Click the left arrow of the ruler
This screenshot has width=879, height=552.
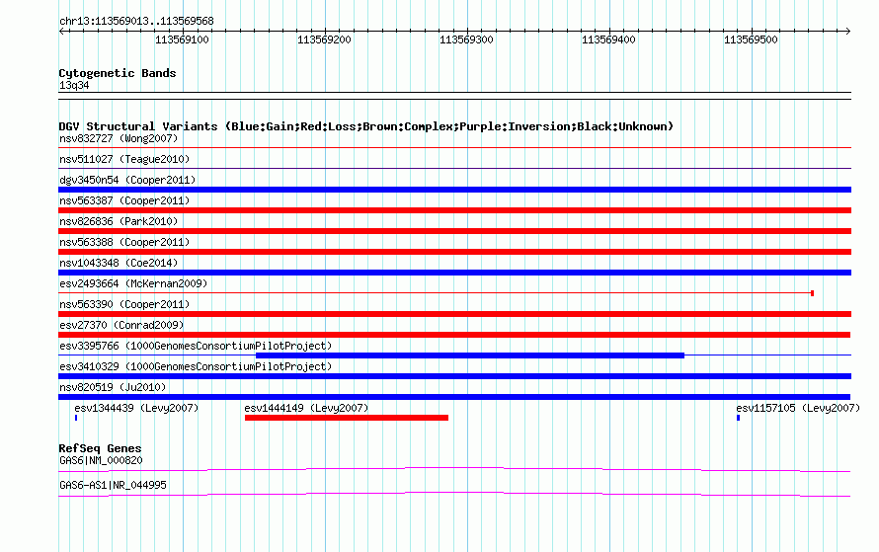[61, 32]
